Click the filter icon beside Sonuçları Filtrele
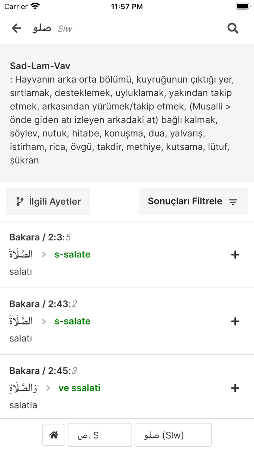Screen dimensions: 254x451 (x=233, y=201)
